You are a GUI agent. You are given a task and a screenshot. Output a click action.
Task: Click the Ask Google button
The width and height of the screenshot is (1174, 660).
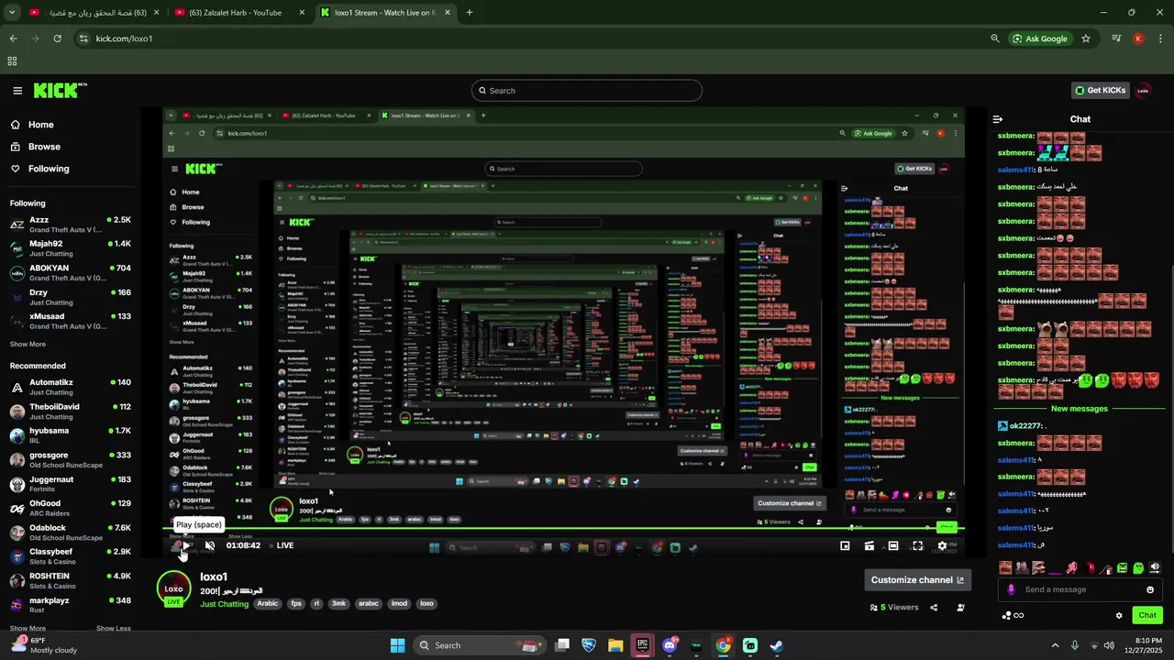click(x=1041, y=38)
